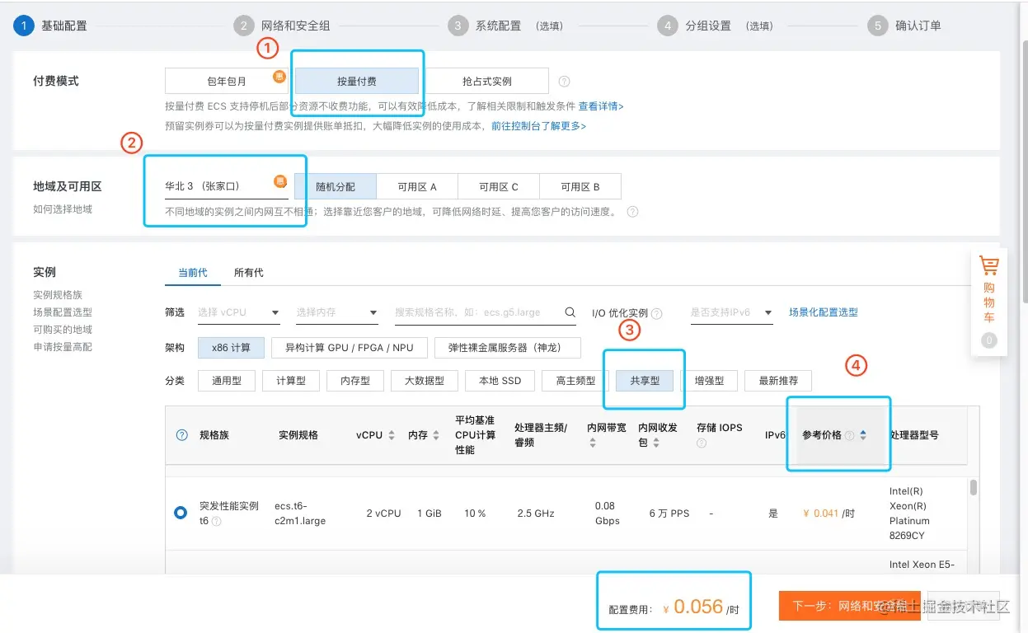1028x633 pixels.
Task: Click help icon beside 参考价格 header
Action: point(849,435)
